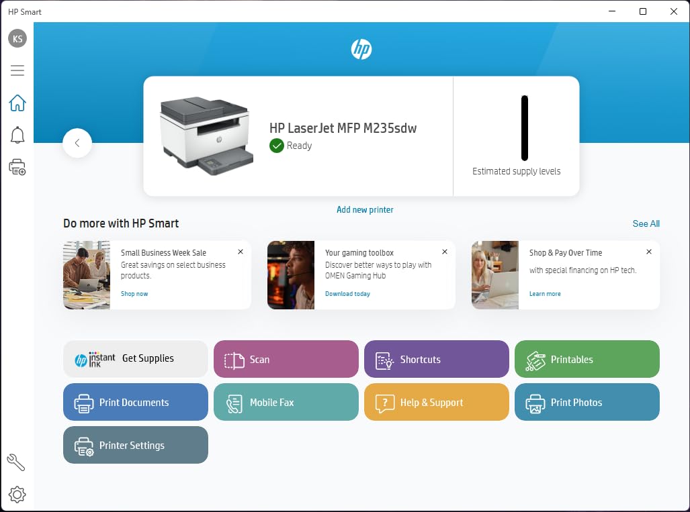This screenshot has width=690, height=512.
Task: Click the HP logo at top
Action: pyautogui.click(x=361, y=49)
